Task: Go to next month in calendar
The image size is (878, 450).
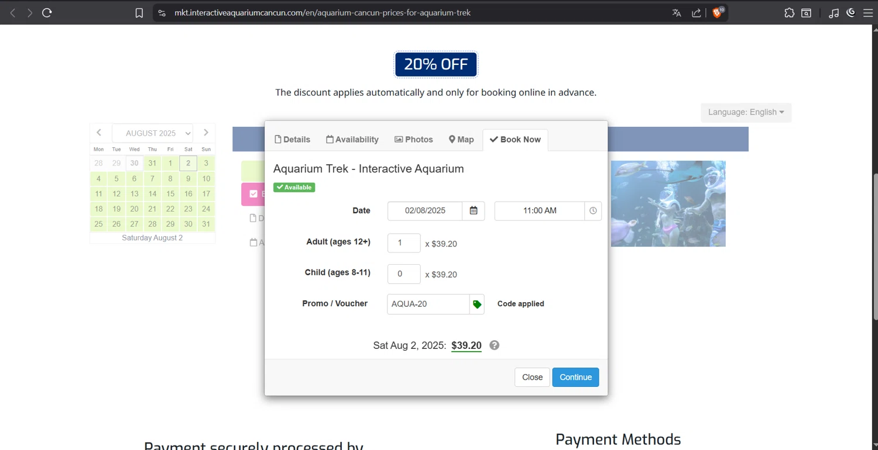Action: (x=206, y=133)
